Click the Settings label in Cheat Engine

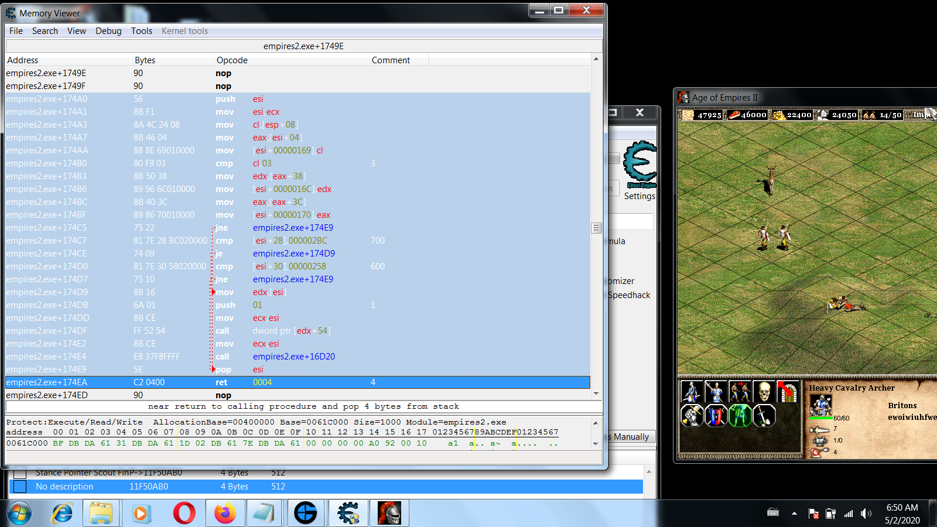(639, 196)
